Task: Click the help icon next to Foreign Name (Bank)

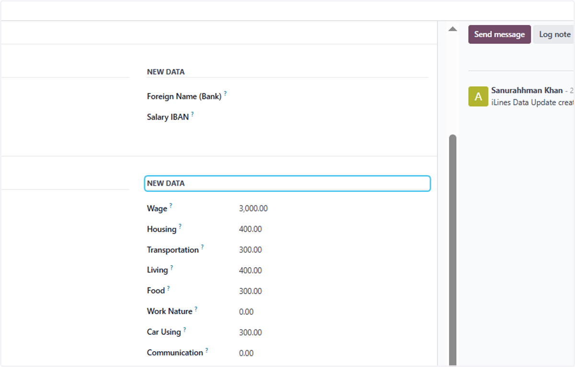Action: click(225, 94)
